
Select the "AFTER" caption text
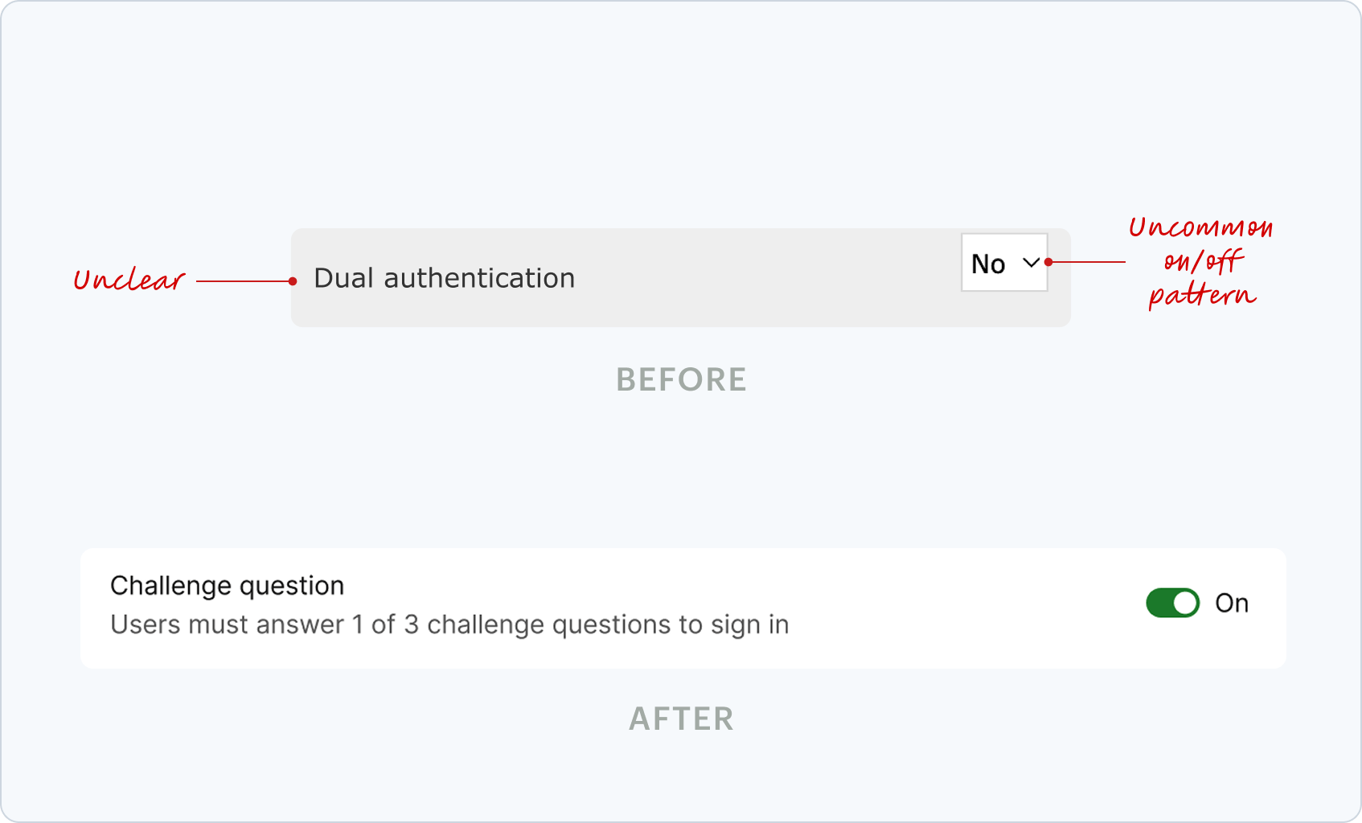coord(681,719)
